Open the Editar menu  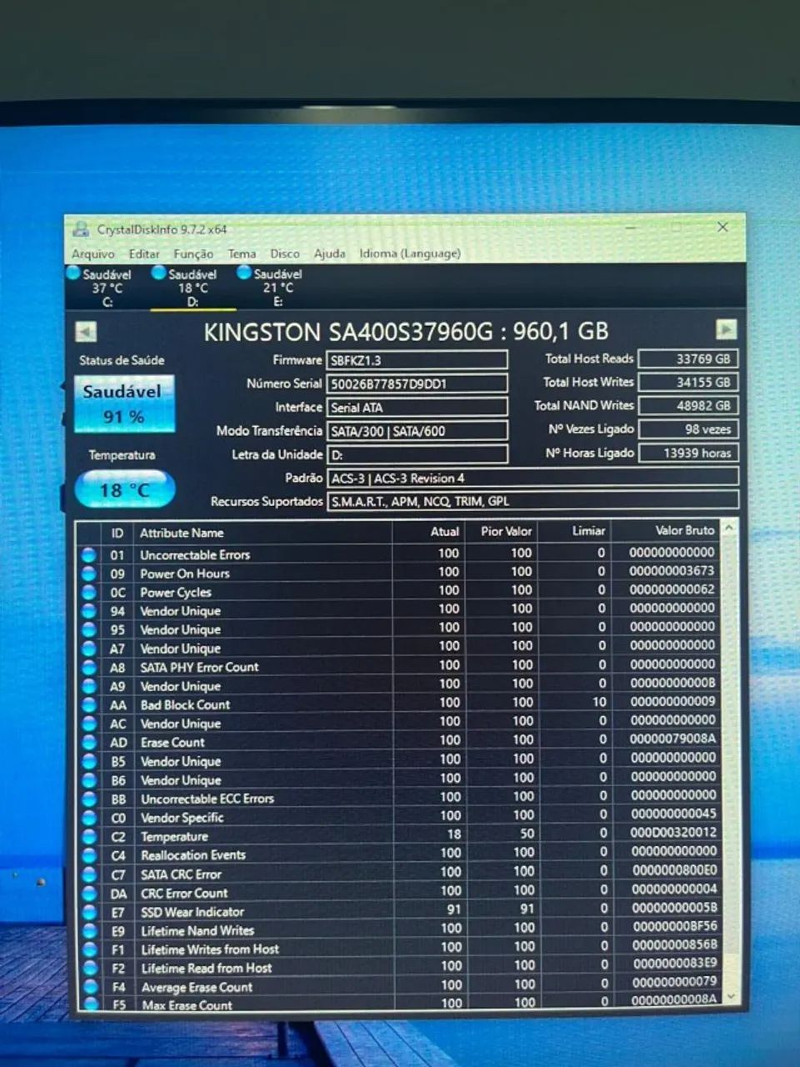(144, 253)
